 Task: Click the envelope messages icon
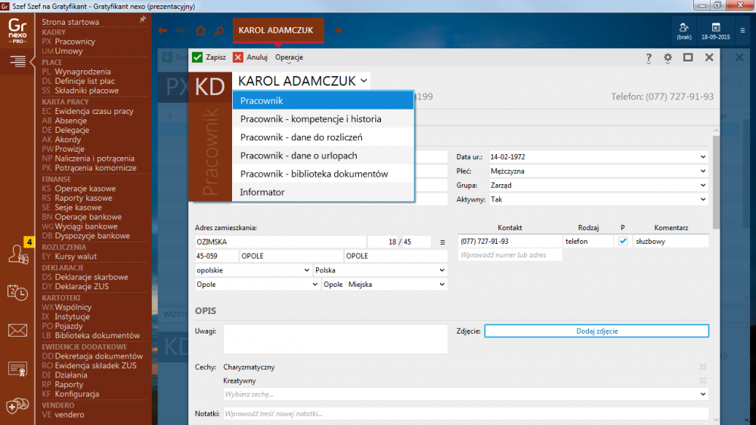pyautogui.click(x=17, y=331)
